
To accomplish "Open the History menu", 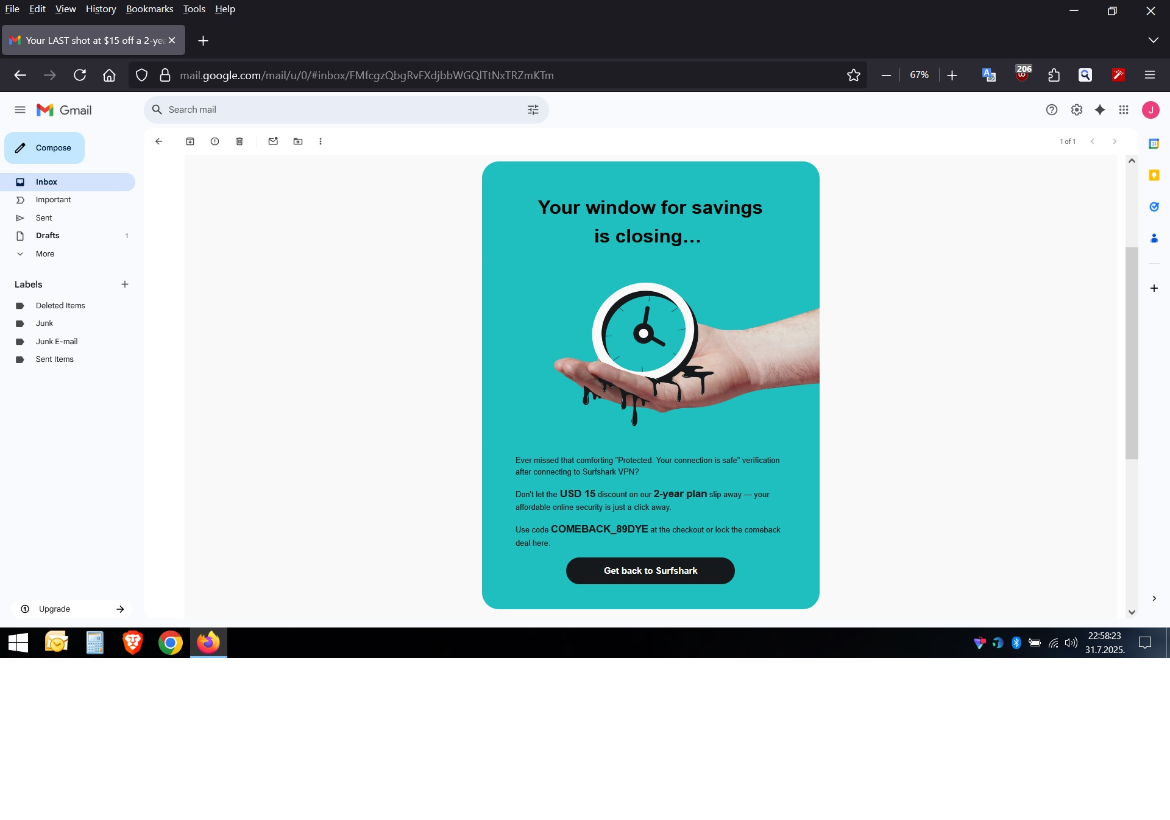I will pos(101,9).
